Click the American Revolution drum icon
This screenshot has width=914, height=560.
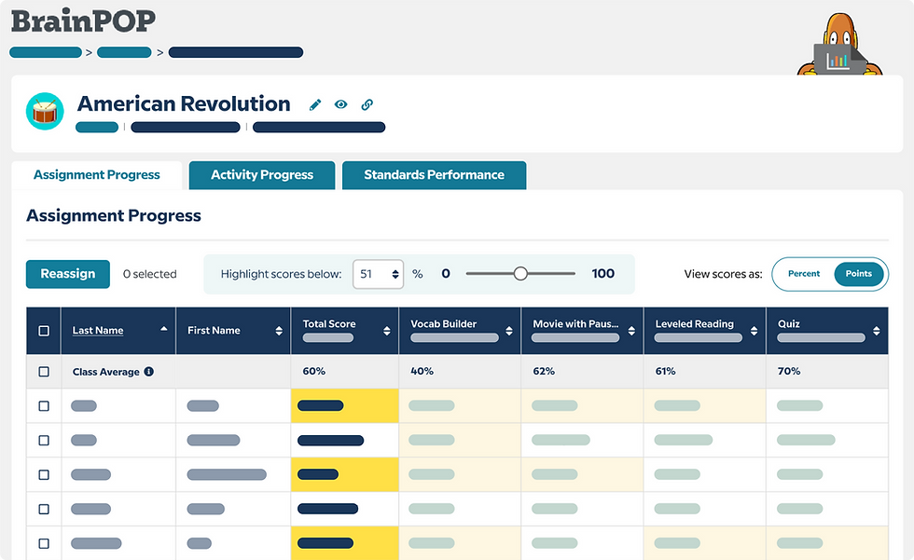(45, 111)
